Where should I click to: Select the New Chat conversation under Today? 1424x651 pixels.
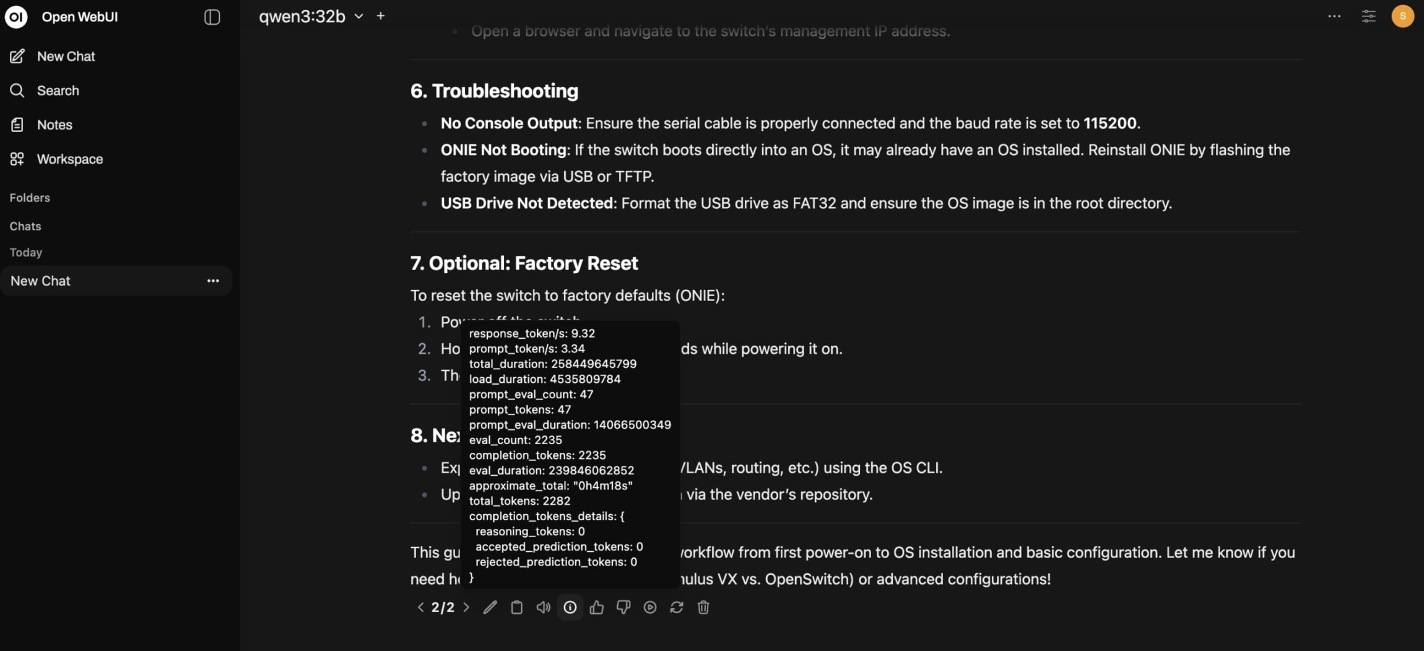[40, 281]
